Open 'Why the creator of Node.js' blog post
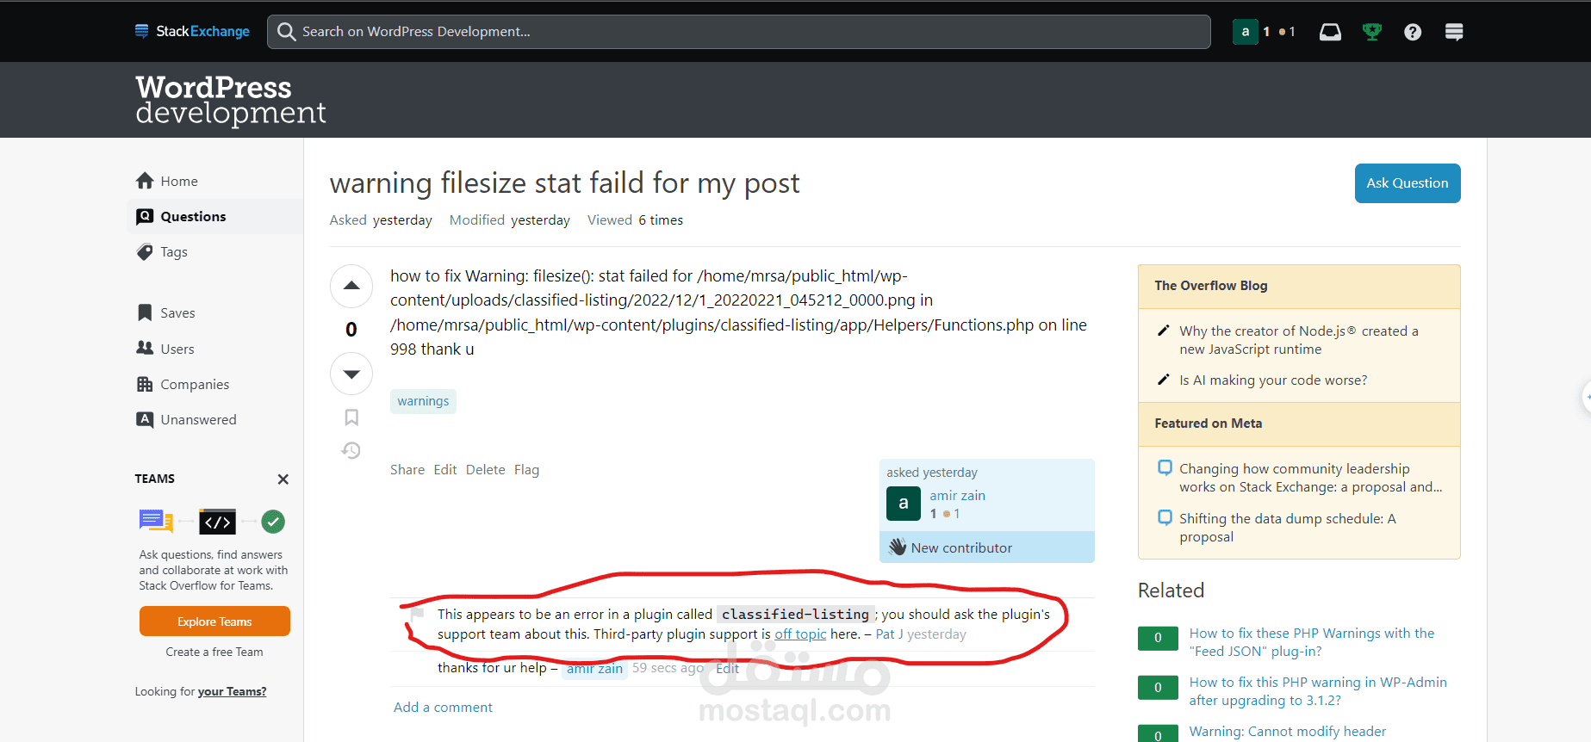Screen dimensions: 1591x742 (1299, 340)
